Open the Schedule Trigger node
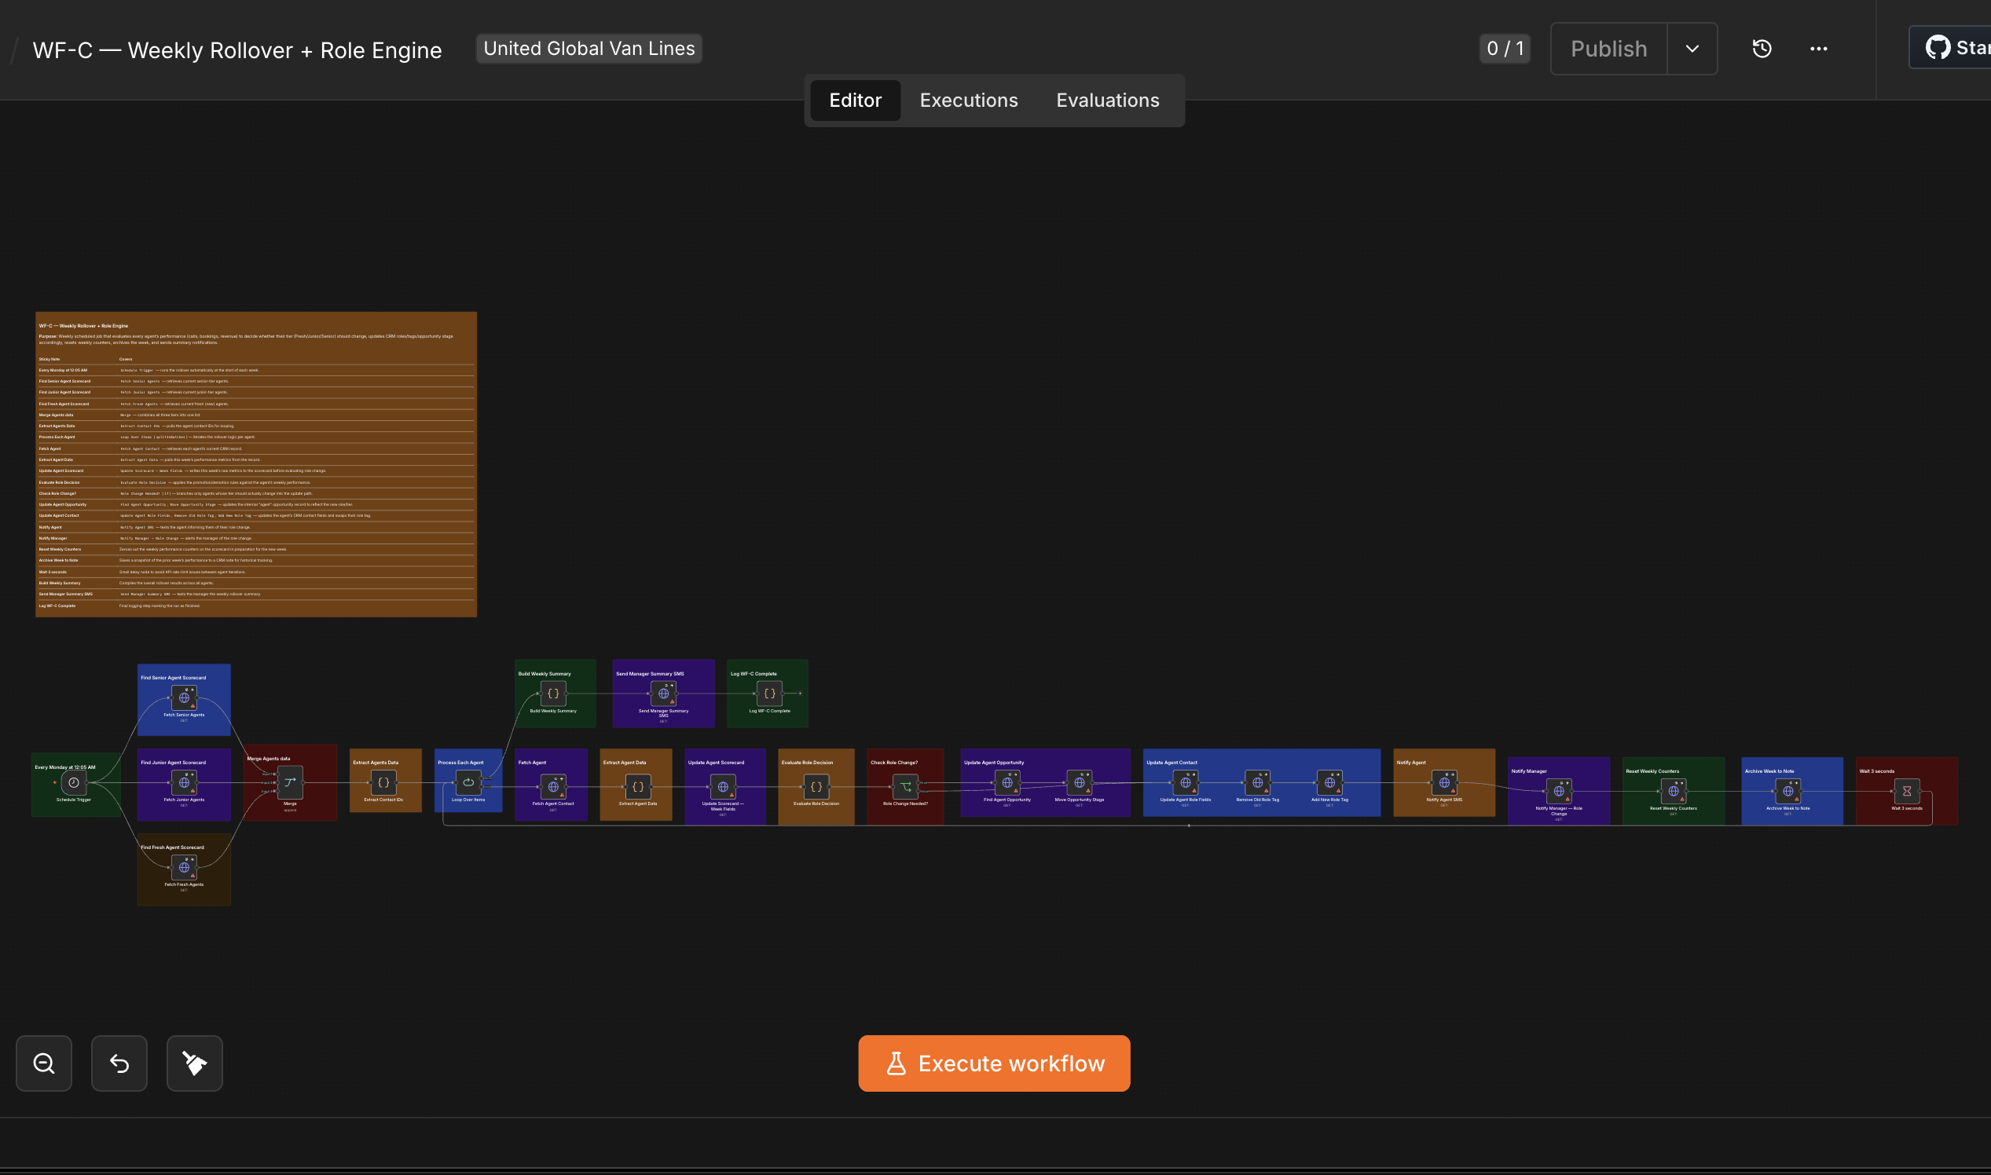Screen dimensions: 1991x1175 74,782
